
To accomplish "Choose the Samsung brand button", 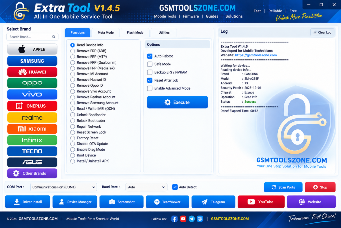I will pos(32,61).
